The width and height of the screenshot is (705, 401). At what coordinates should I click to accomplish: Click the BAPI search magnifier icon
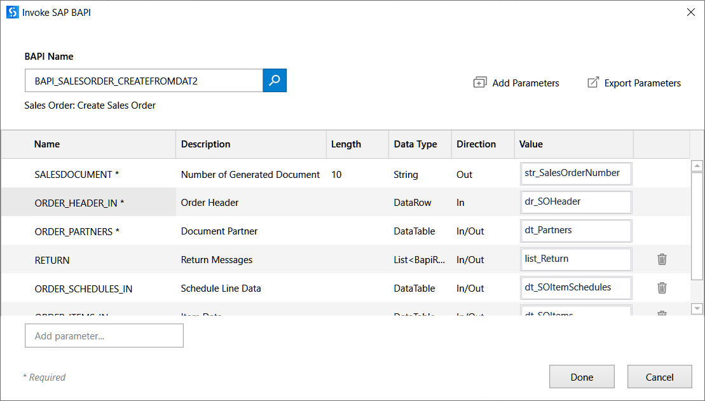pyautogui.click(x=275, y=81)
